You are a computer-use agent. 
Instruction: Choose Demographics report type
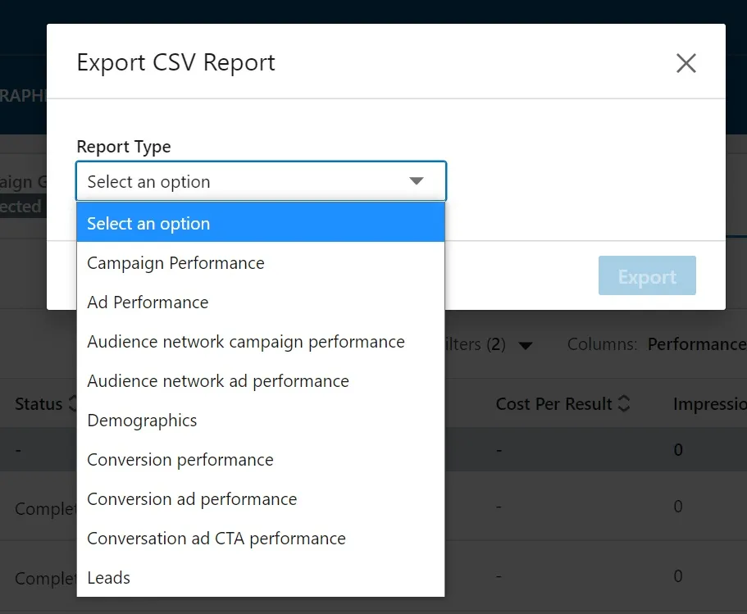tap(142, 421)
